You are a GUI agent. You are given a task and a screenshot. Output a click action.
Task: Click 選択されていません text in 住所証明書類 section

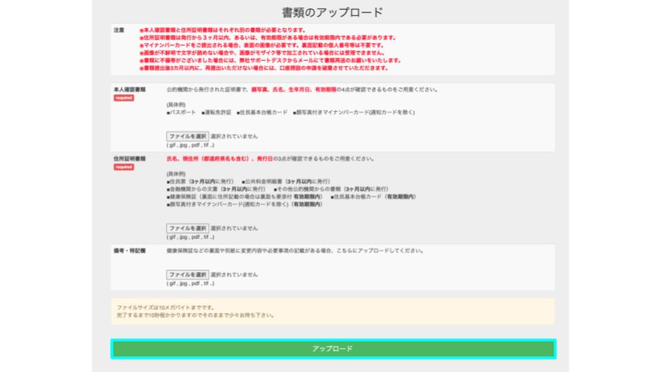pos(234,228)
